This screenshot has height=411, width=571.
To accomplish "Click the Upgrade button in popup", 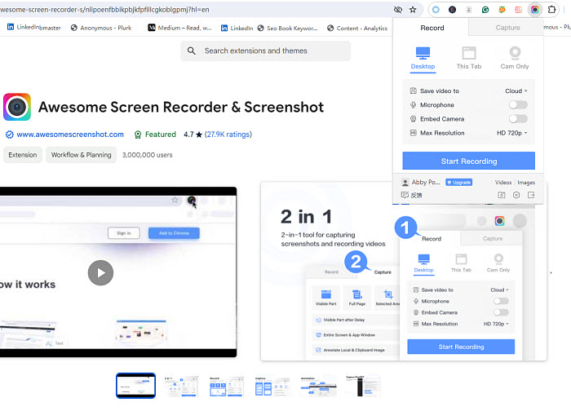I will tap(458, 183).
